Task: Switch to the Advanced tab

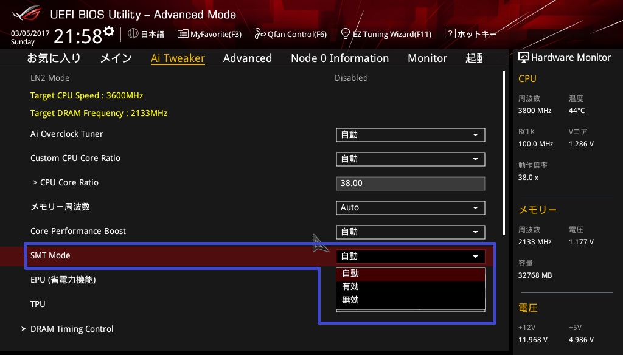Action: click(x=248, y=58)
